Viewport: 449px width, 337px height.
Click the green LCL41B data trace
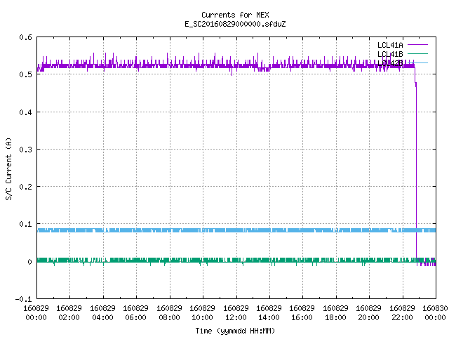pos(236,260)
